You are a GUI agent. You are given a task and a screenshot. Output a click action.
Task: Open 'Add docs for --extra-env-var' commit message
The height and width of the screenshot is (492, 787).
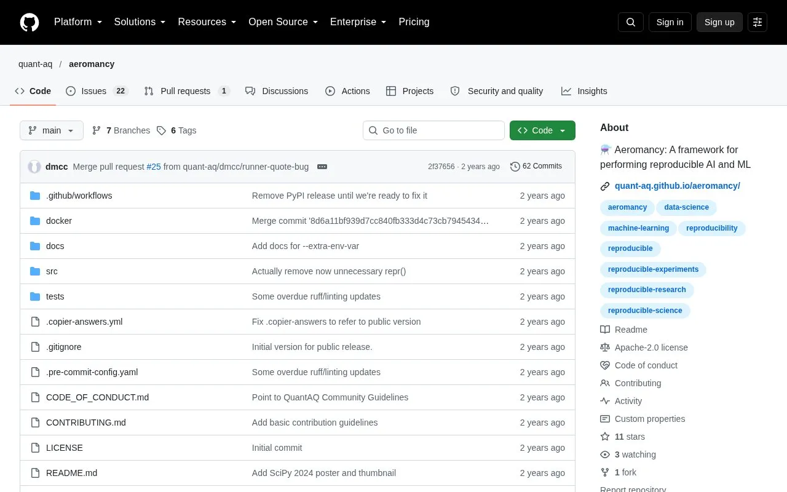(306, 246)
